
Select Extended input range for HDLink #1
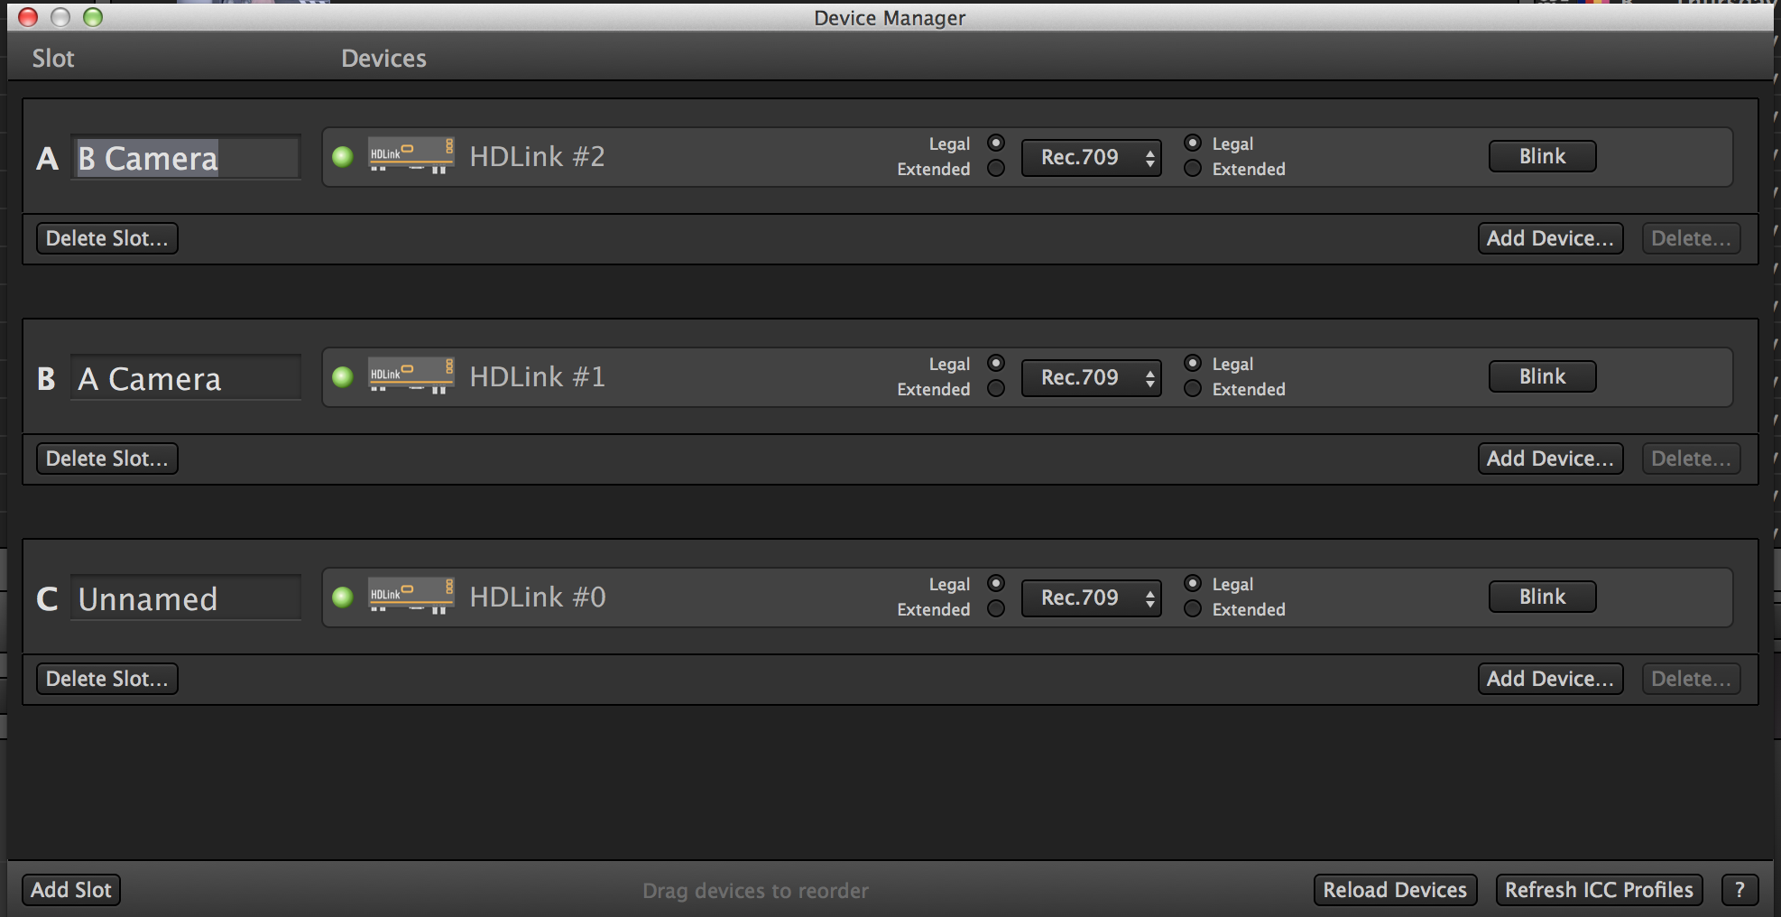(995, 389)
